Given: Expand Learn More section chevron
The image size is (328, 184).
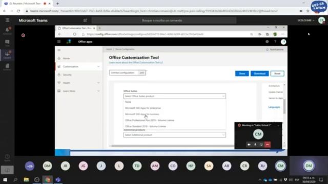Looking at the screenshot, I should pyautogui.click(x=98, y=91).
